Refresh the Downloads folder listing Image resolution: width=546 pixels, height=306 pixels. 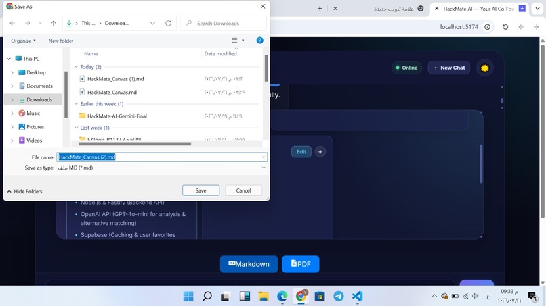[x=169, y=23]
